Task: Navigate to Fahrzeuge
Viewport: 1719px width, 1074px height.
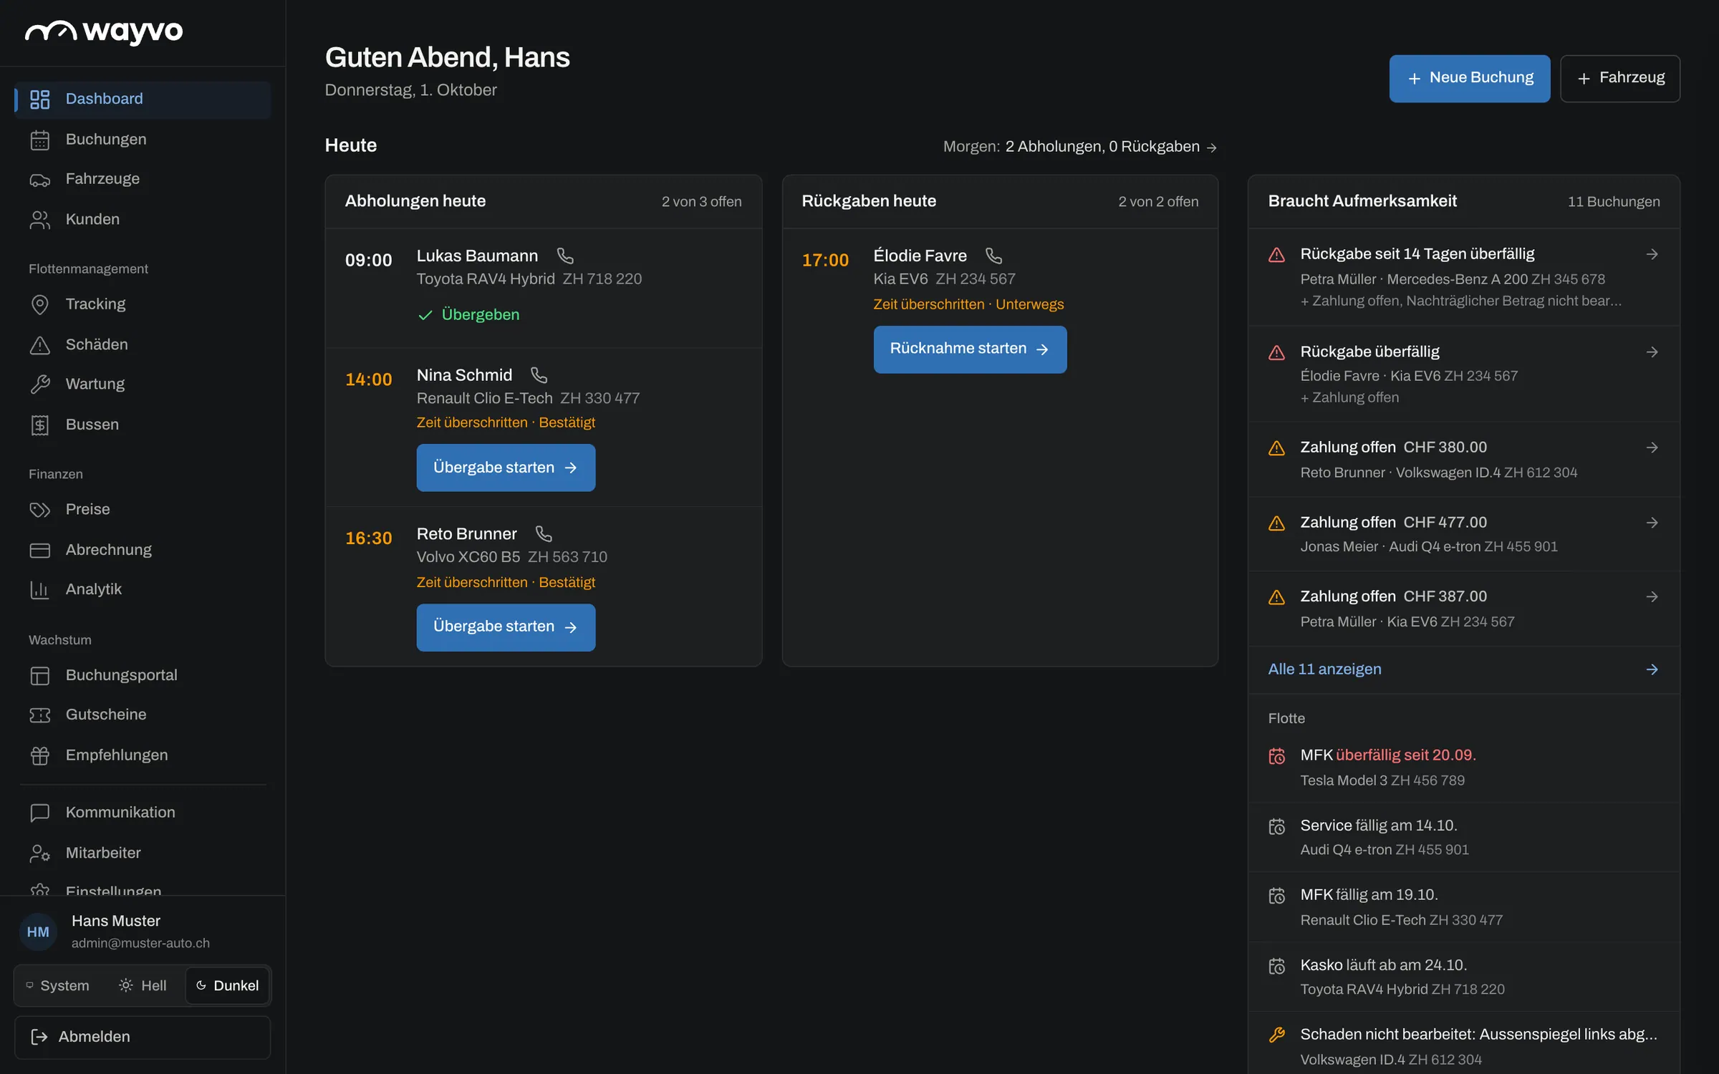Action: pos(143,179)
